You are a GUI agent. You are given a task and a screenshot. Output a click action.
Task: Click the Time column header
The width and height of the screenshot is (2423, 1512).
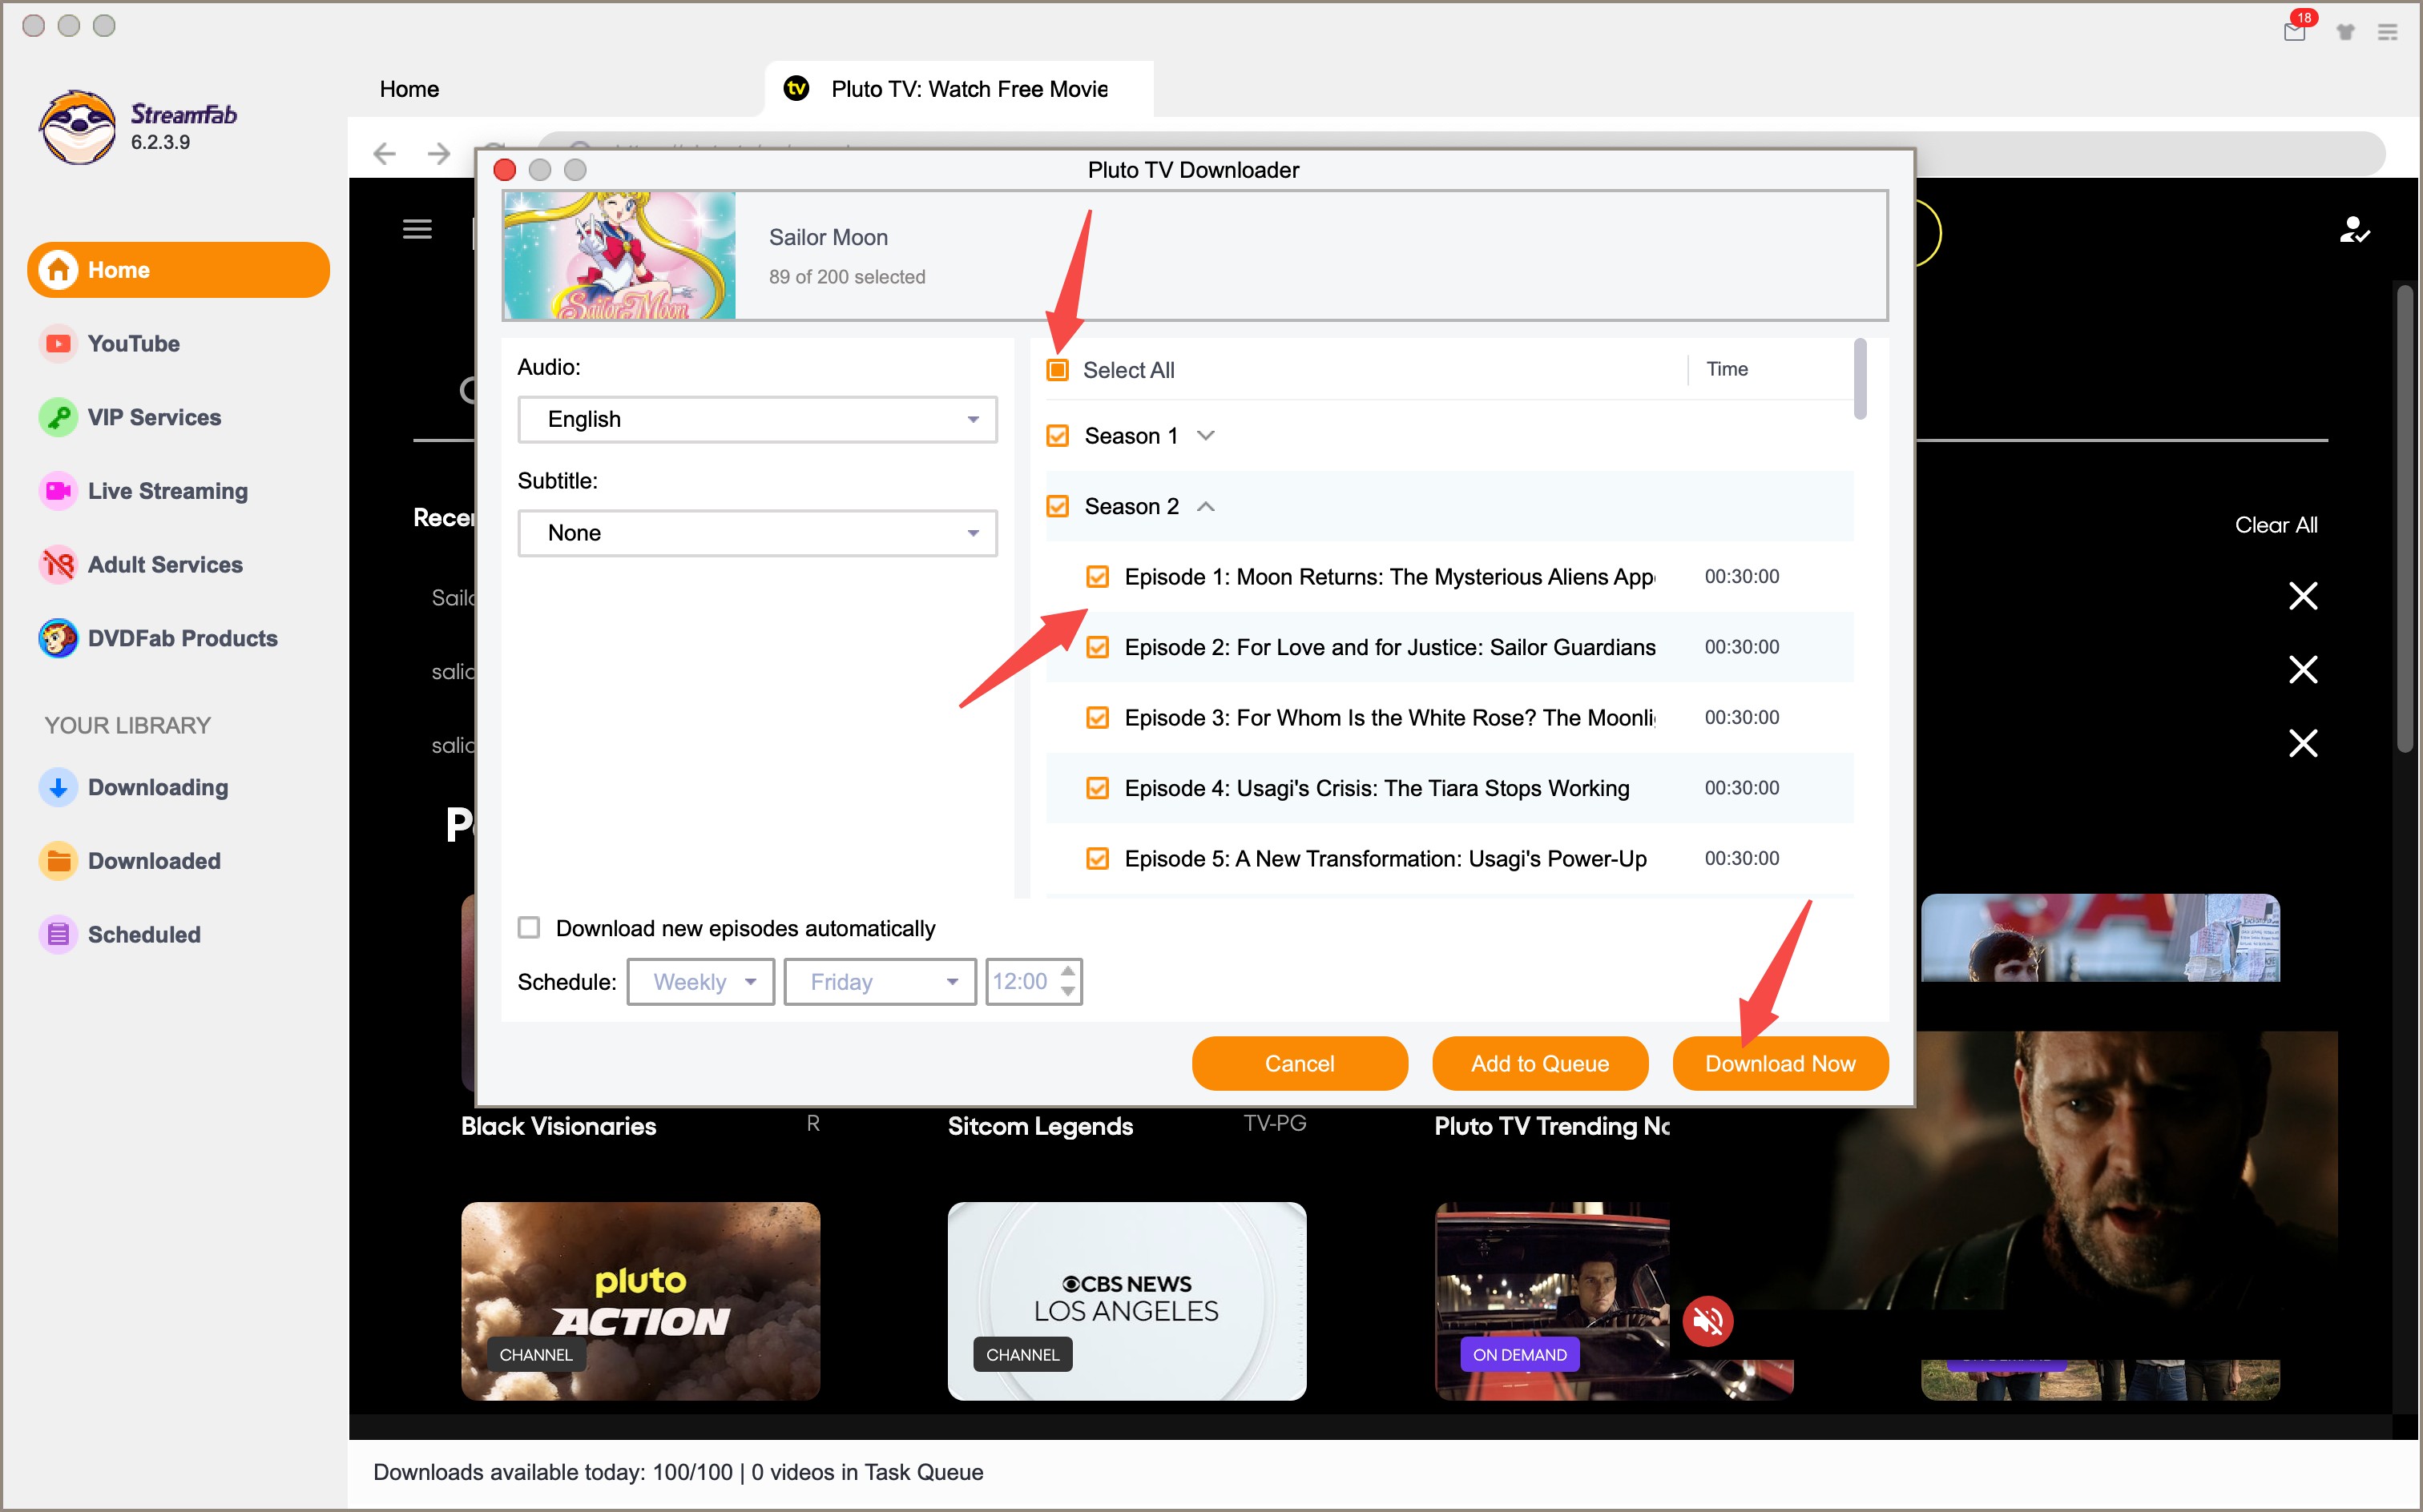pos(1727,369)
